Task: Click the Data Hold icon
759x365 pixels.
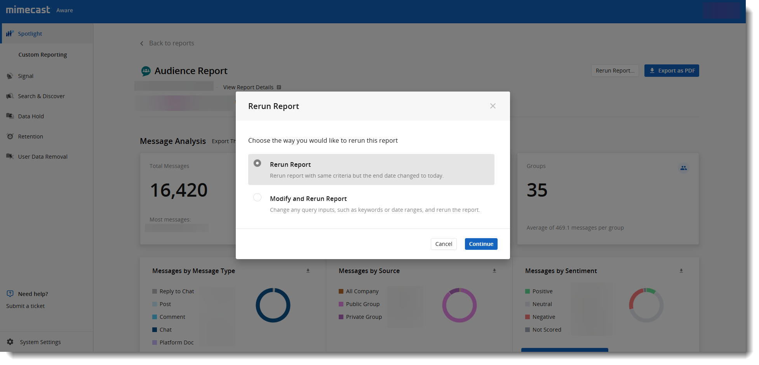Action: (10, 116)
